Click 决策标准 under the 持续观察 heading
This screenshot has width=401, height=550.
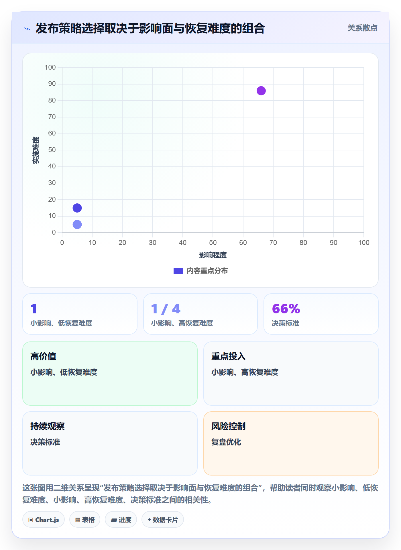point(45,442)
